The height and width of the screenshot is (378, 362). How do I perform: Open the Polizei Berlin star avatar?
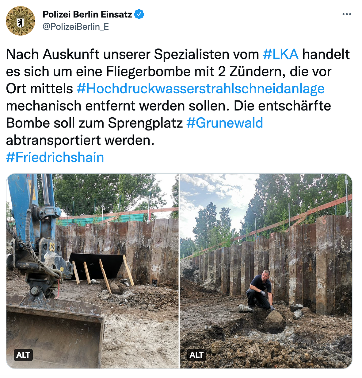[21, 21]
